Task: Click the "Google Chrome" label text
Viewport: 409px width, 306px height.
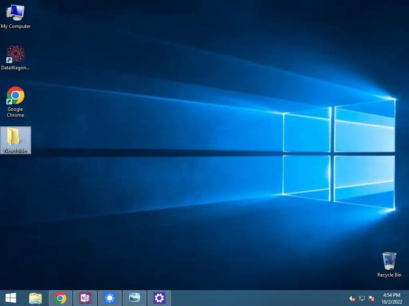Action: click(16, 112)
